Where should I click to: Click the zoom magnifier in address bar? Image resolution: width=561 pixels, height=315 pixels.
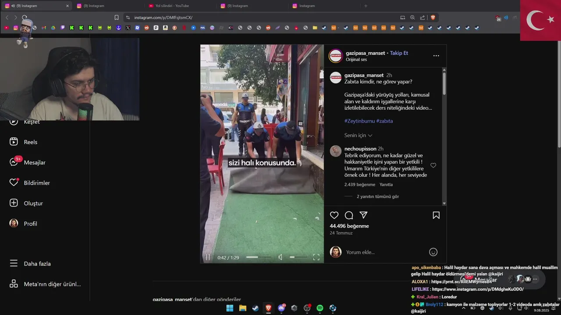[412, 17]
